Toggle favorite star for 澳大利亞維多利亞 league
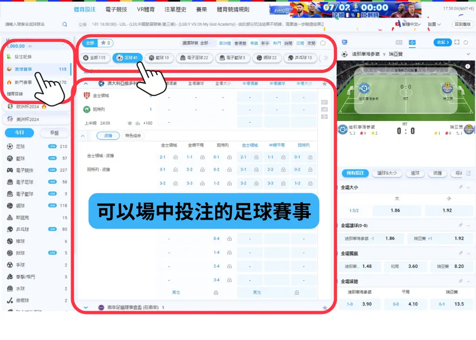This screenshot has height=340, width=476. click(x=325, y=84)
